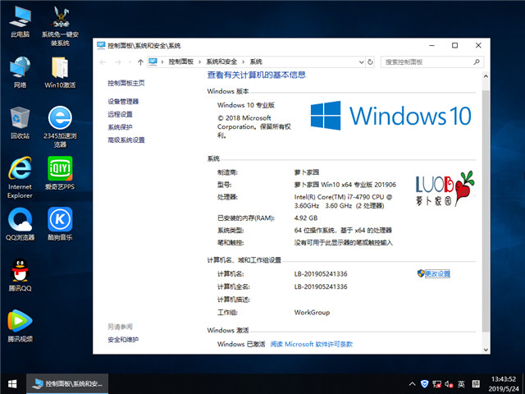Expand chevron after 系统和安全 breadcrumb
This screenshot has width=525, height=394.
[243, 62]
